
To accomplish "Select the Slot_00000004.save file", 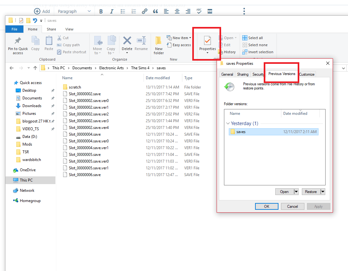I will [85, 134].
